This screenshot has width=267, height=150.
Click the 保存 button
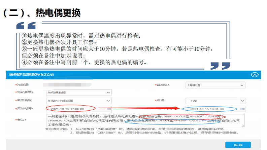(238, 145)
